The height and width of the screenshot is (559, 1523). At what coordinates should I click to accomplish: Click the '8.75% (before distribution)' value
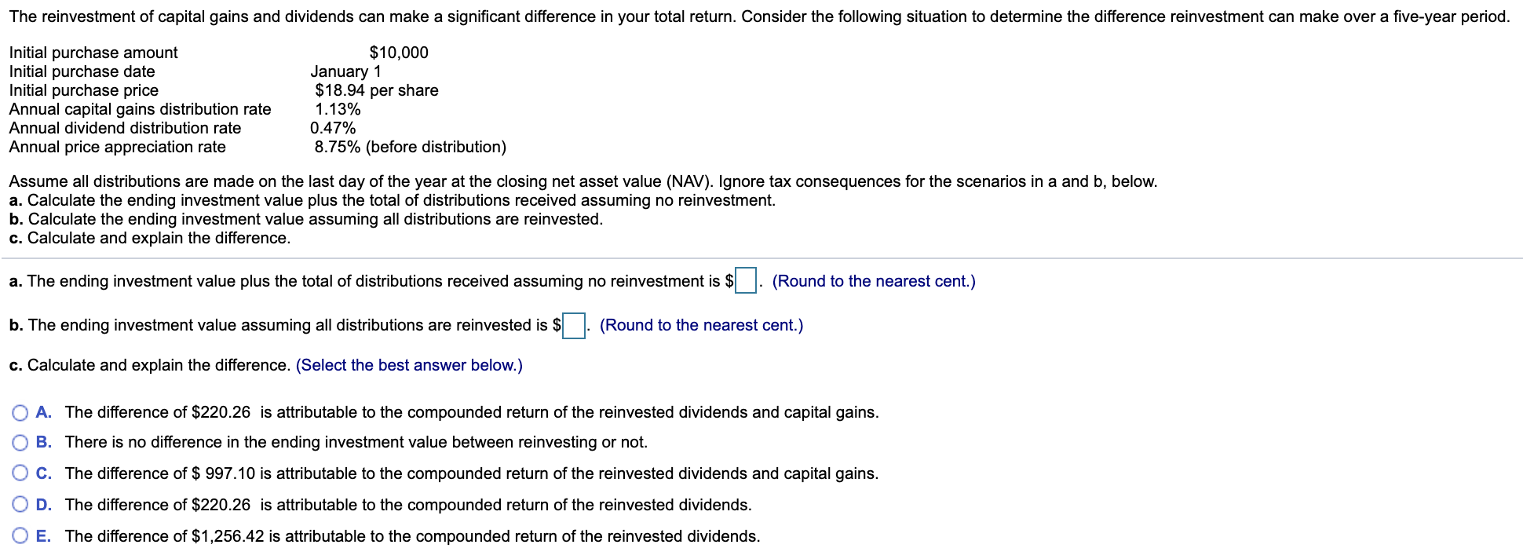410,147
